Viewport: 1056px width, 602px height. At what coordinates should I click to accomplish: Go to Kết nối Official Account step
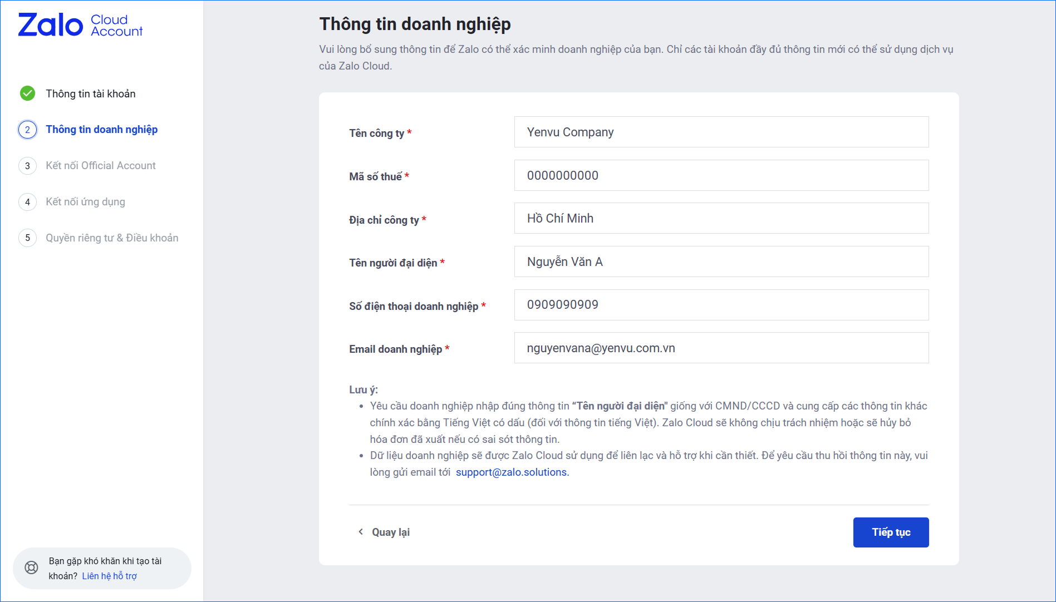100,166
